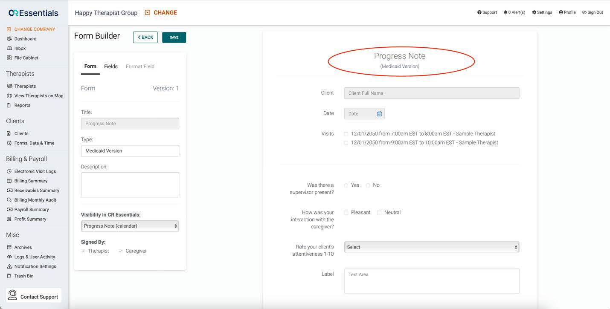Switch to the Fields tab
Screen dimensions: 610x309
coord(110,66)
